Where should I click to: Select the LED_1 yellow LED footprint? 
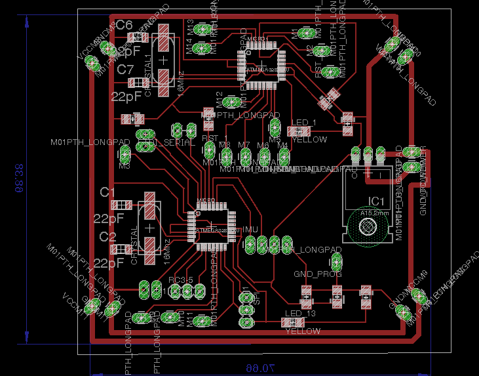coord(299,132)
